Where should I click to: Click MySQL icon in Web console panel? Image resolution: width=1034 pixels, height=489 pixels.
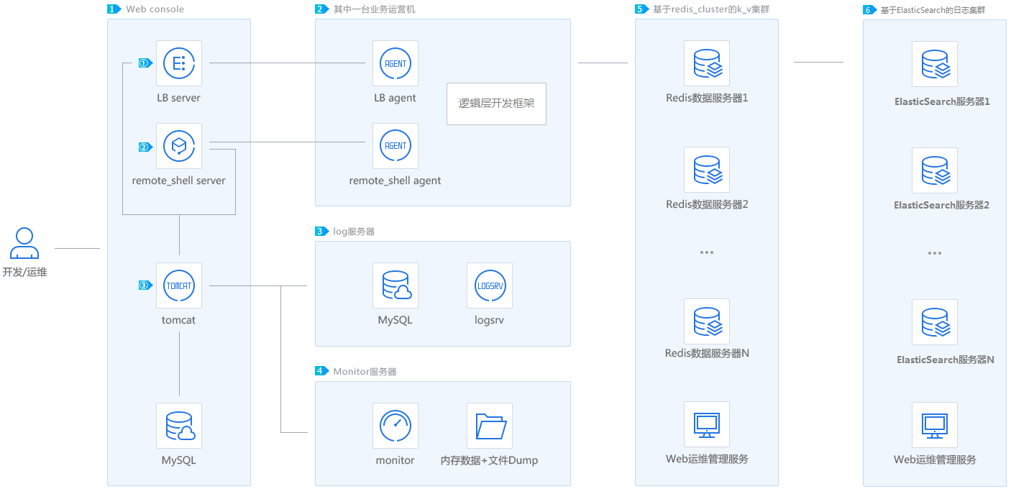point(178,426)
